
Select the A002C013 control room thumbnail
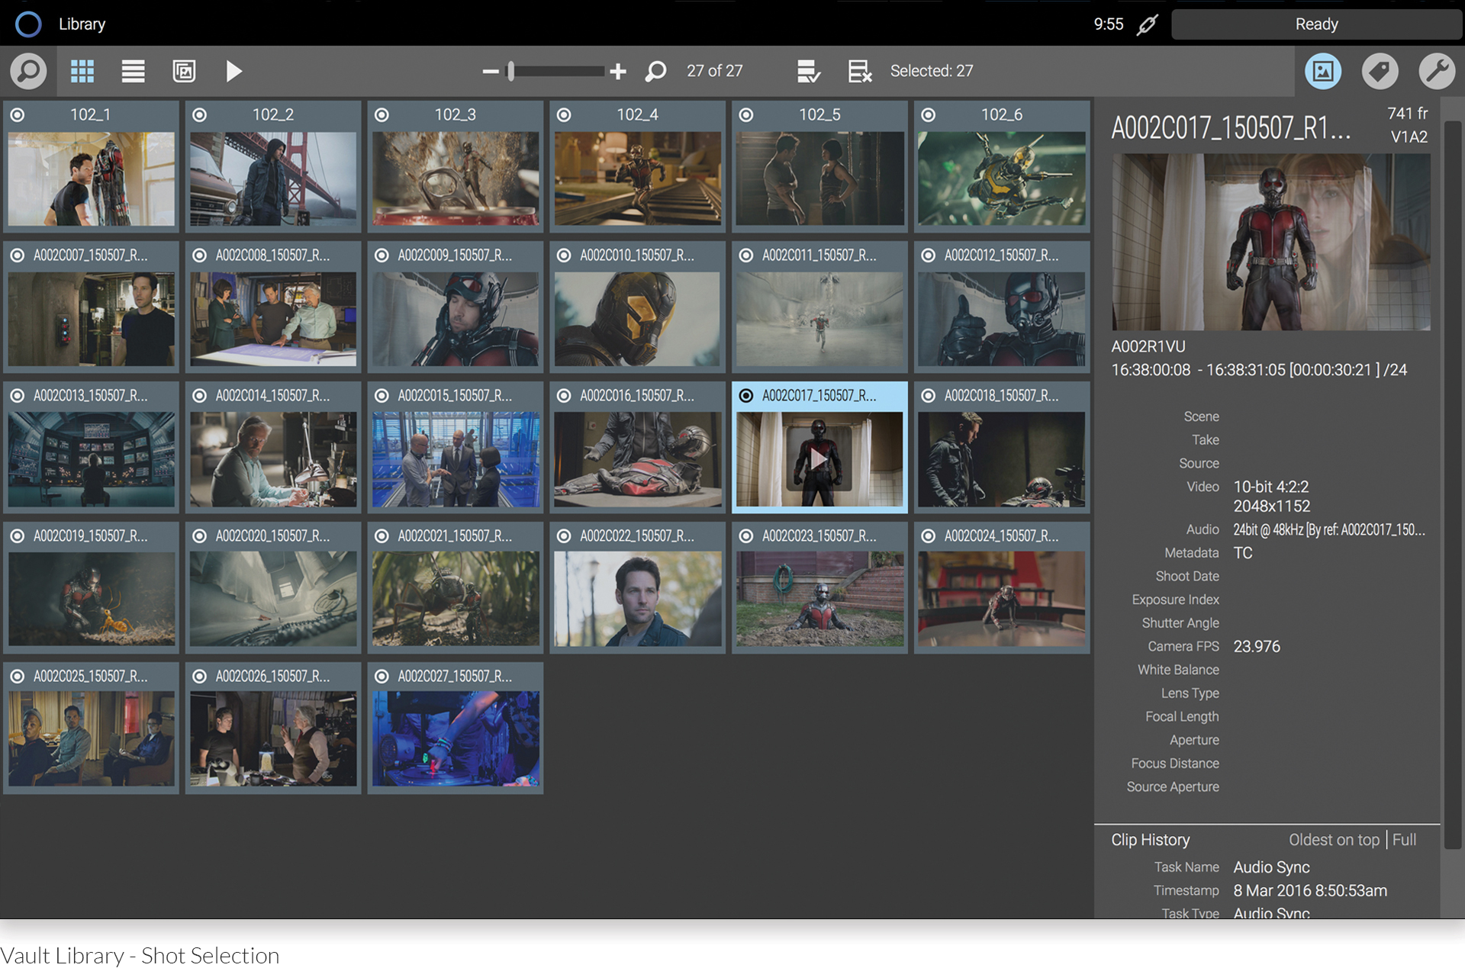92,459
